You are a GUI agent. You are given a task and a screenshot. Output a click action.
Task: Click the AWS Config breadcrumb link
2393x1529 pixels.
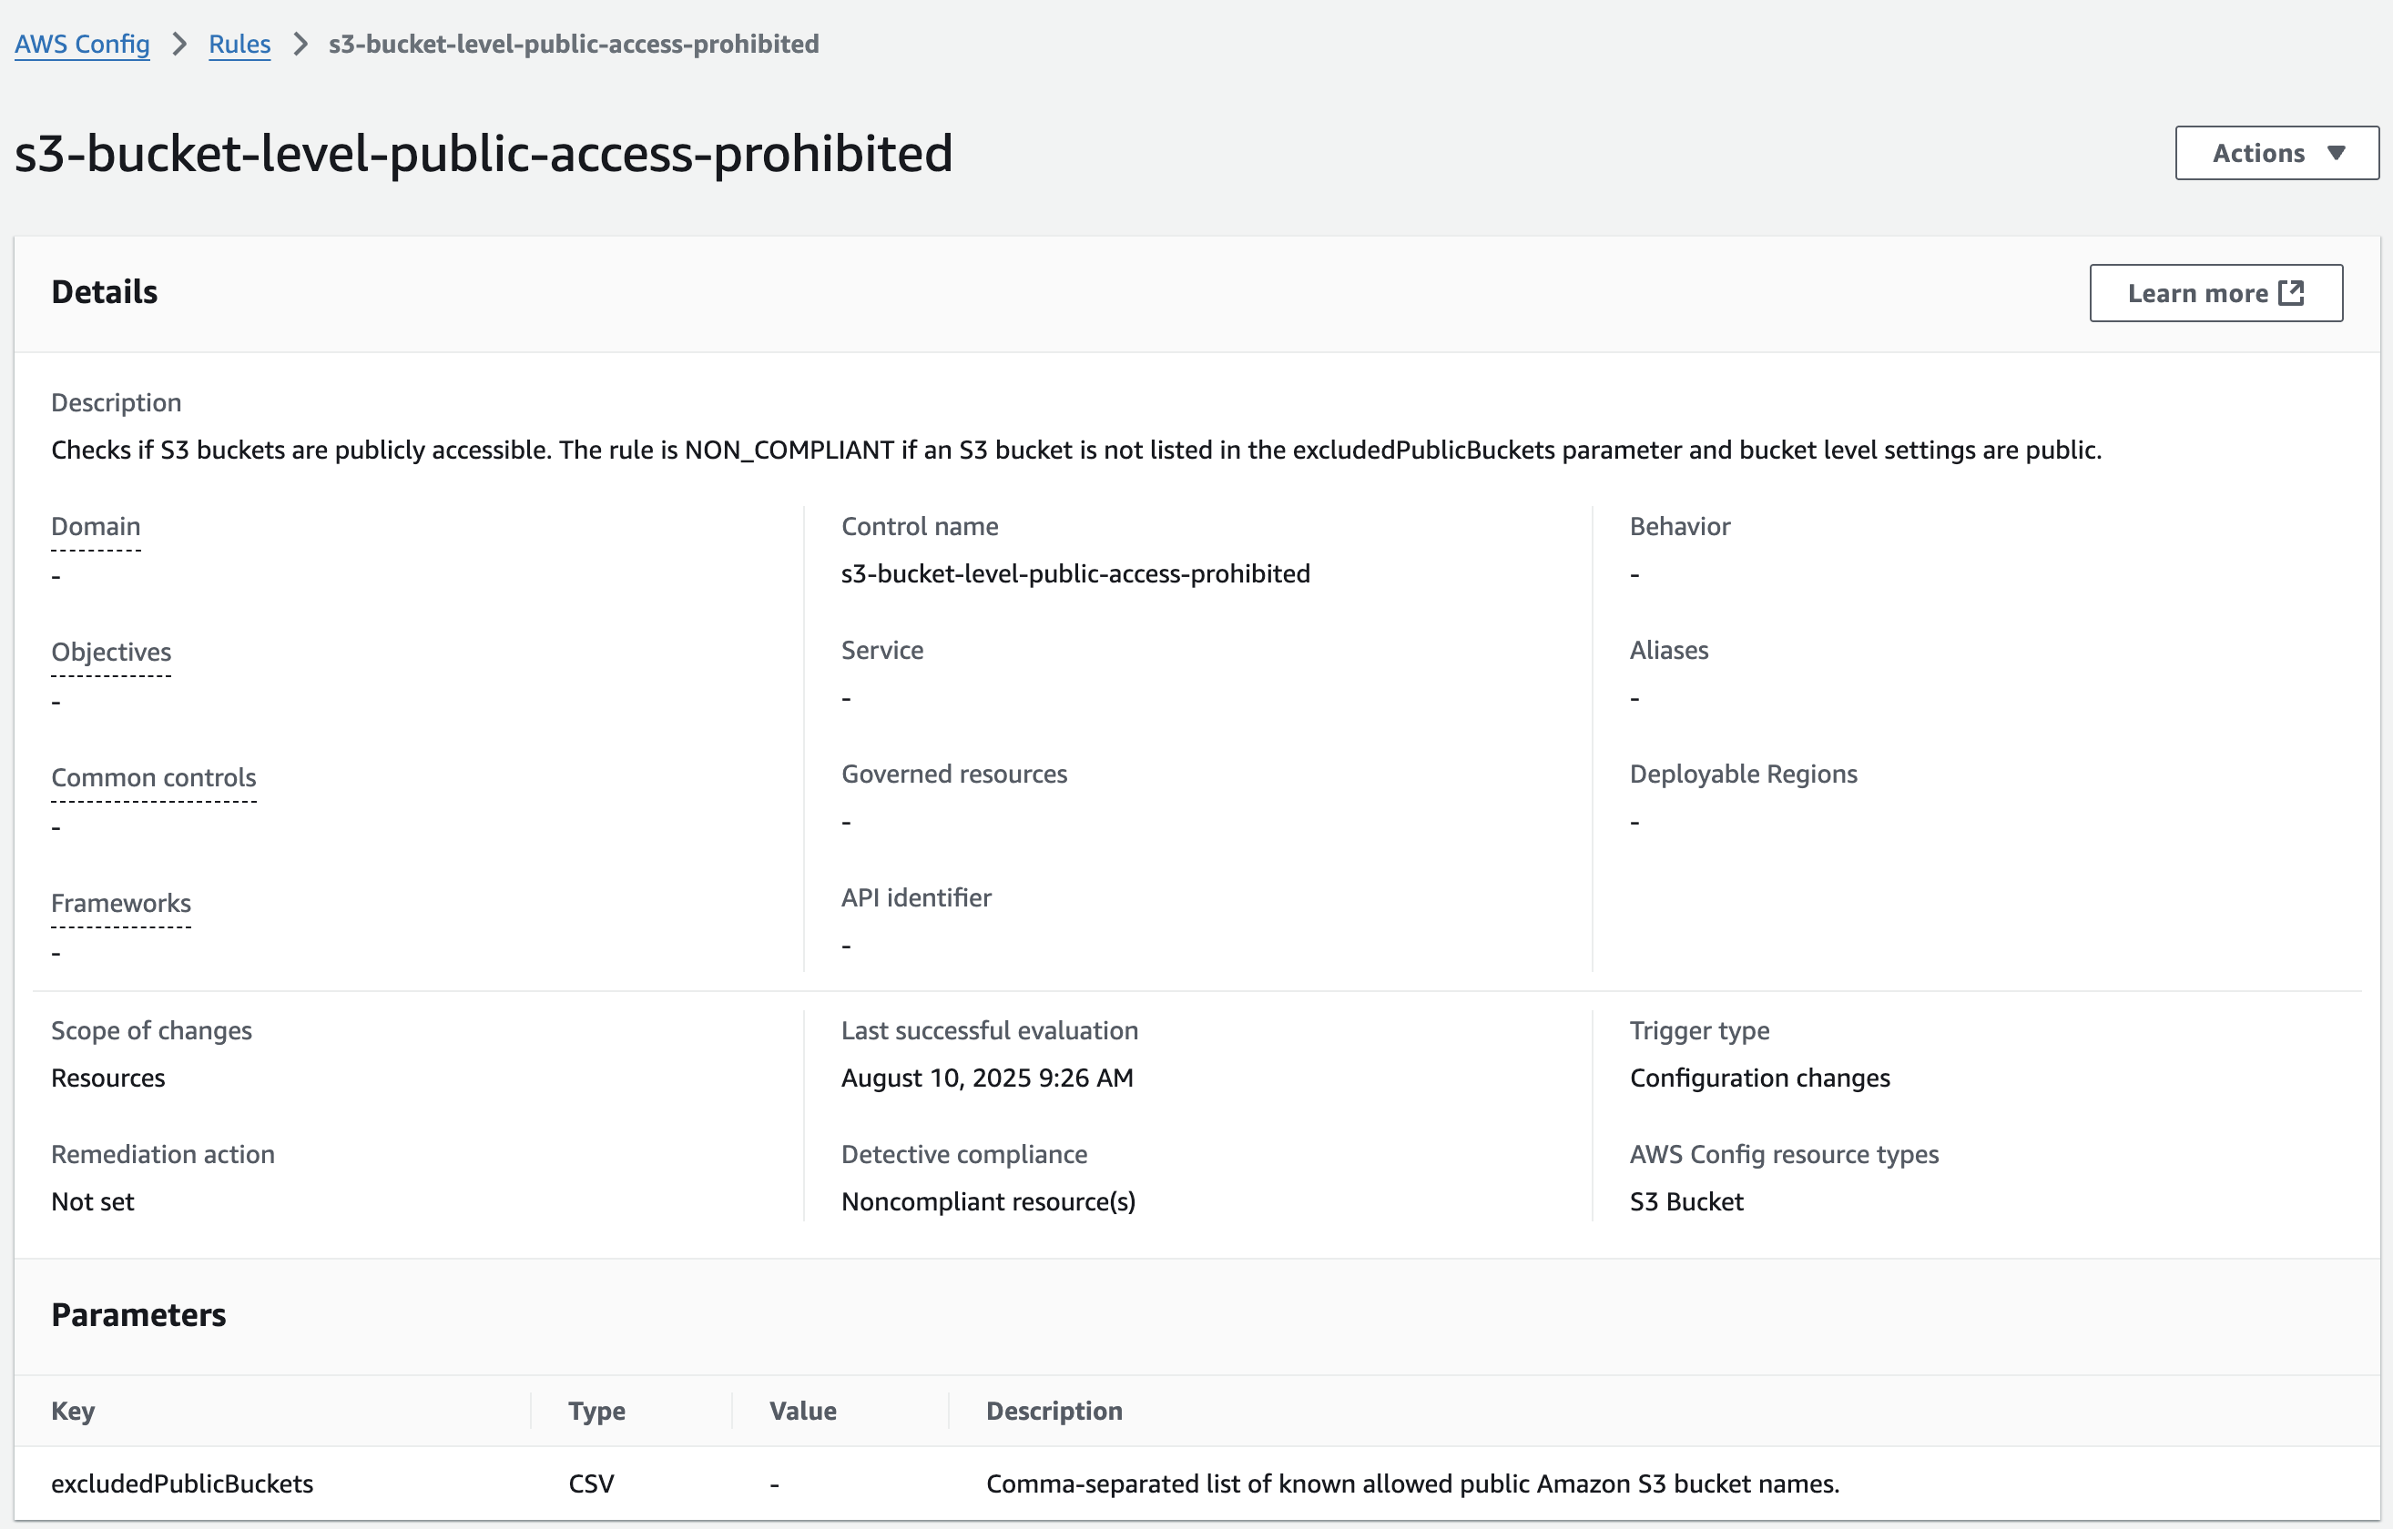pos(81,44)
